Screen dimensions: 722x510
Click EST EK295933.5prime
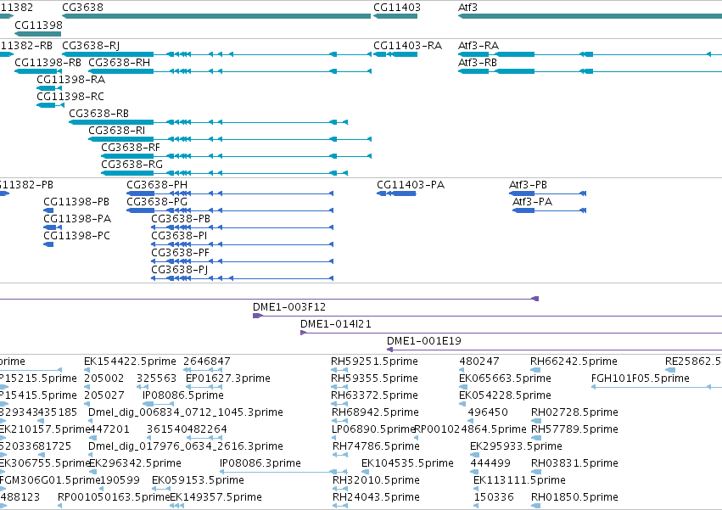click(516, 446)
